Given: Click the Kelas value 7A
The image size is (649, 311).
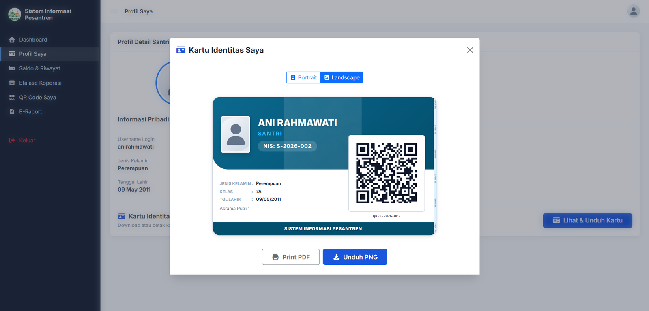Looking at the screenshot, I should click(x=259, y=192).
